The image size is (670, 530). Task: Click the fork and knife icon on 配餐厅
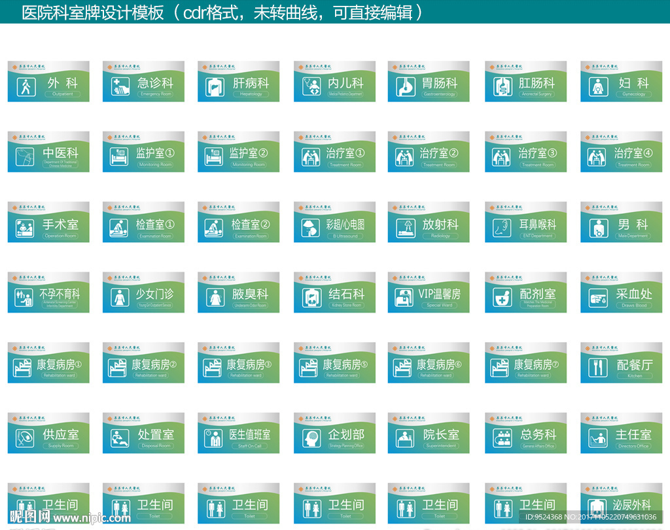tap(598, 368)
